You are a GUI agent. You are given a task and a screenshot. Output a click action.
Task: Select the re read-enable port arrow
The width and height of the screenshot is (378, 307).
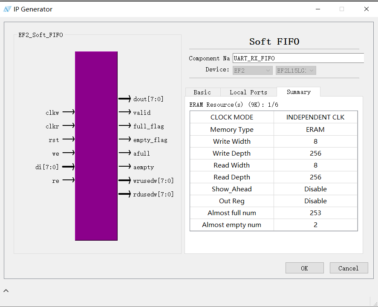68,180
